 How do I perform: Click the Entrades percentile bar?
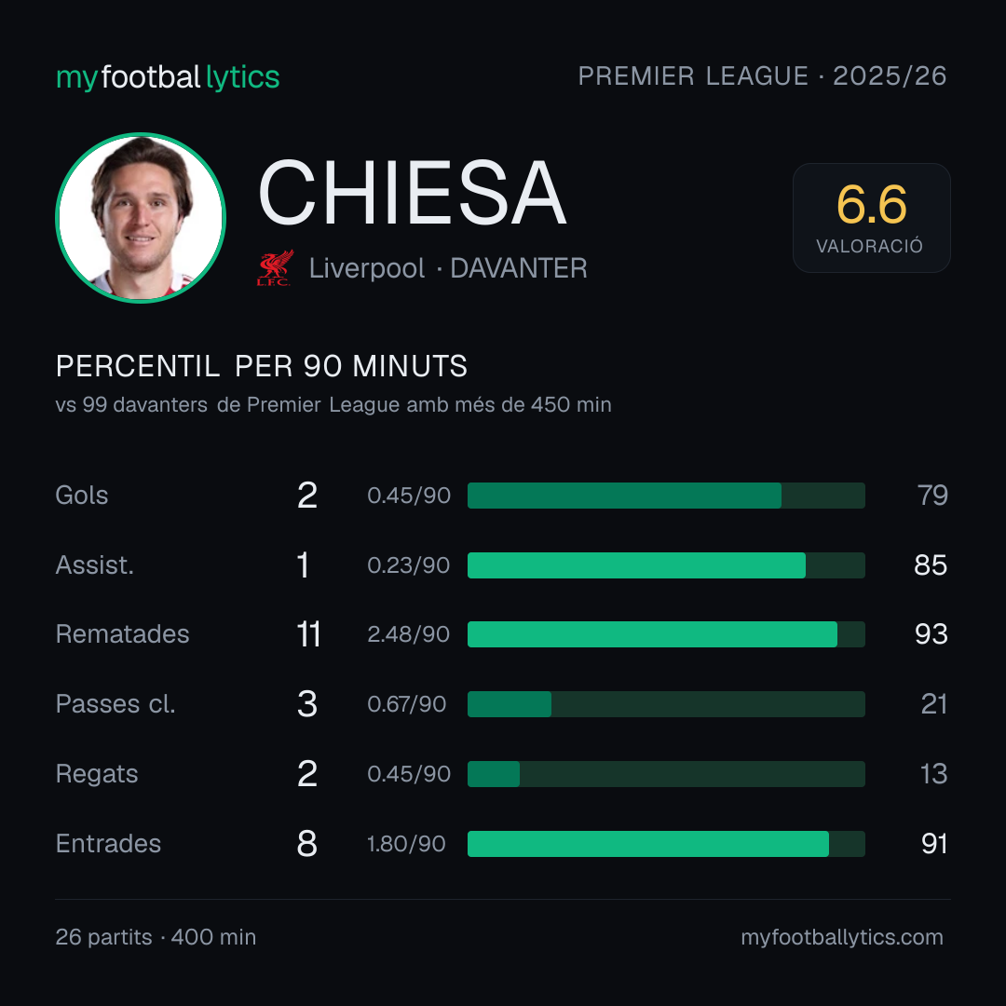pos(666,844)
